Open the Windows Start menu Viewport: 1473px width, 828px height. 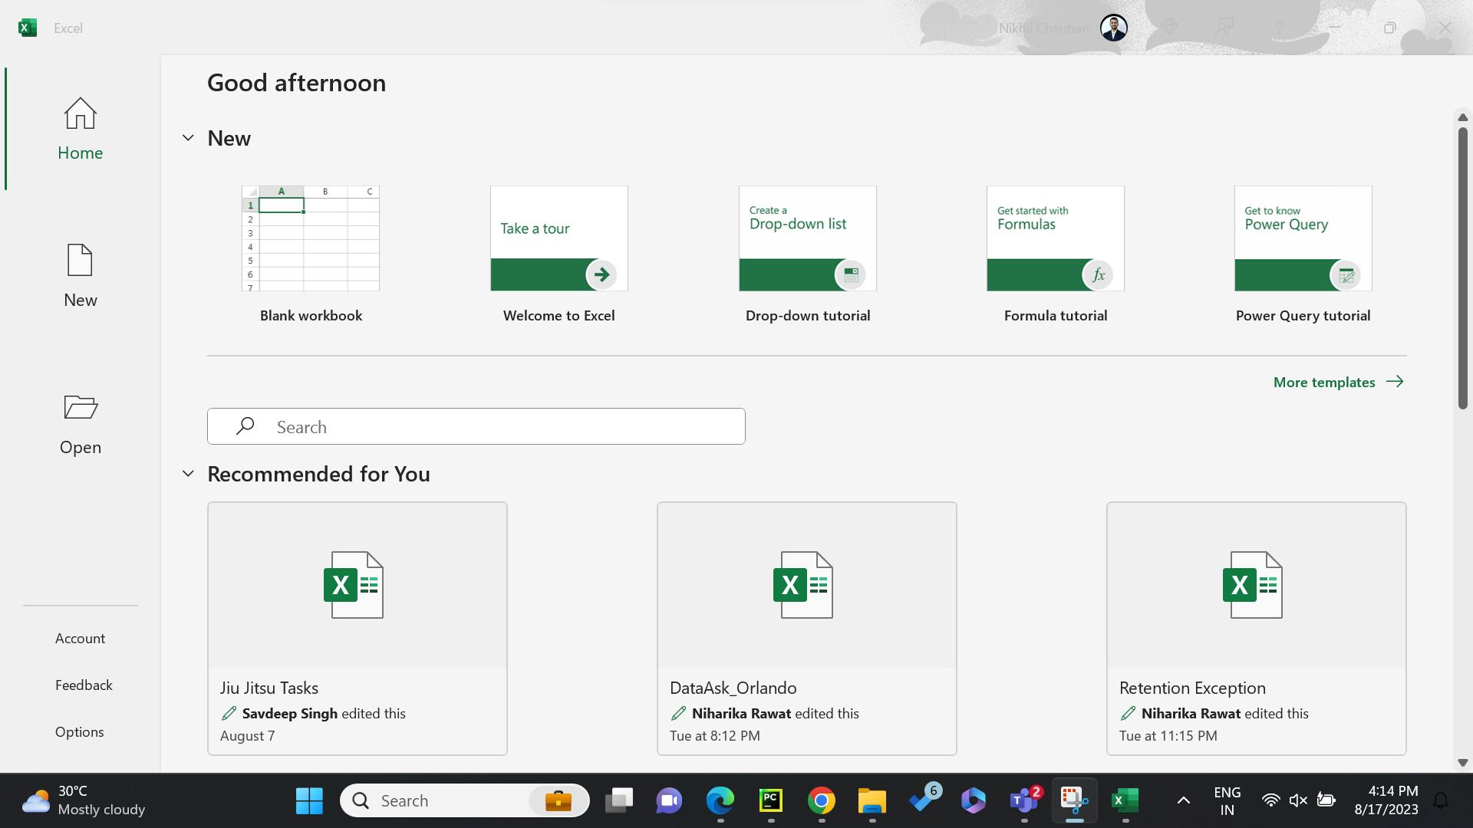click(309, 800)
